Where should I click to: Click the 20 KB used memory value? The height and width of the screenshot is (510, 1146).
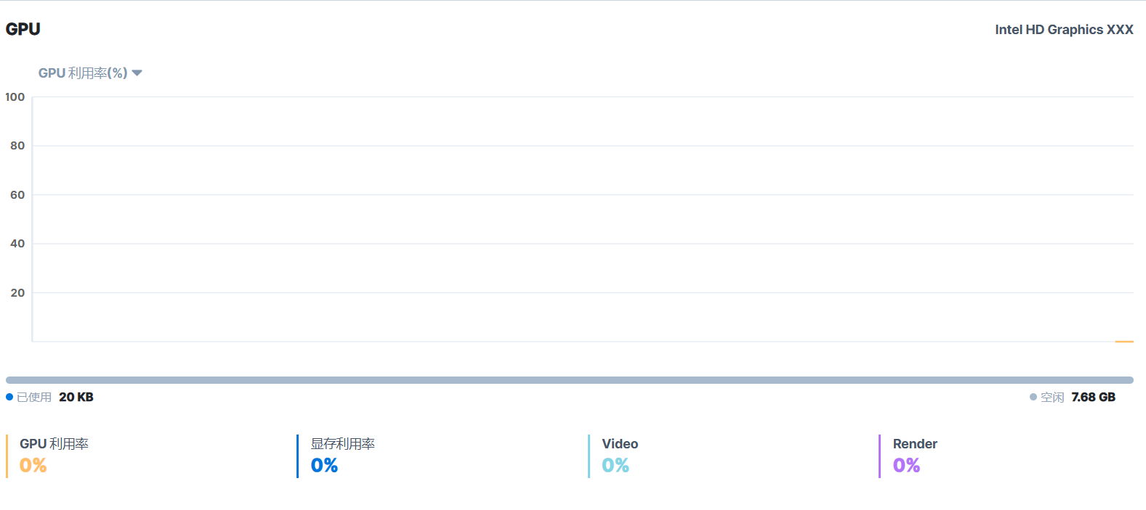[76, 398]
